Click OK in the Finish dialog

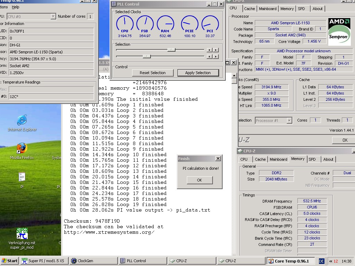pyautogui.click(x=199, y=180)
